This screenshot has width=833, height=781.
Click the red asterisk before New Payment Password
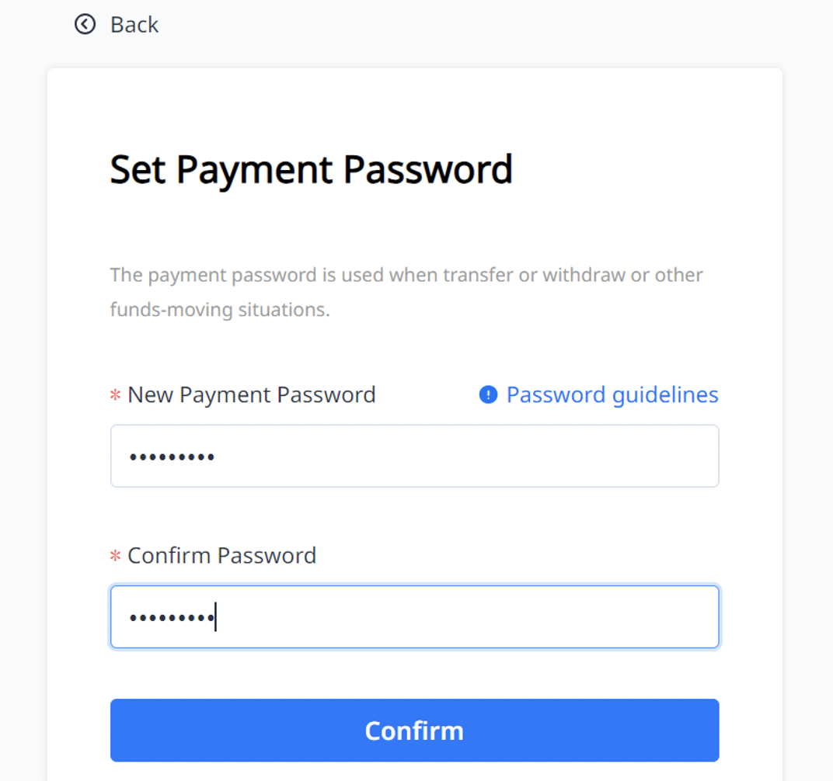tap(115, 396)
